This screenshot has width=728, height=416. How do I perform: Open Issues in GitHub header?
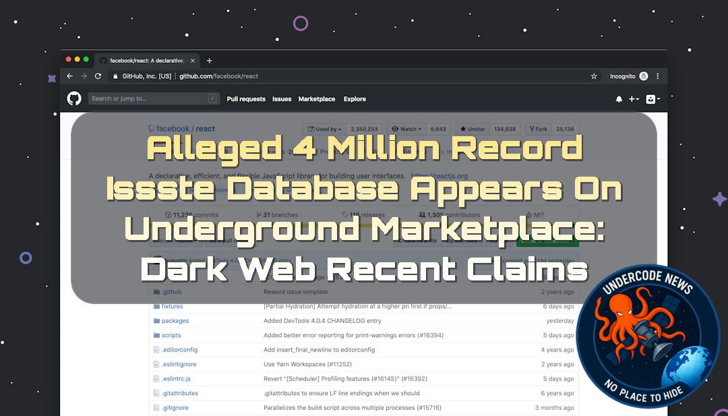click(282, 99)
